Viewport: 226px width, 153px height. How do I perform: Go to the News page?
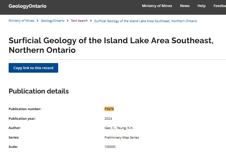click(185, 6)
